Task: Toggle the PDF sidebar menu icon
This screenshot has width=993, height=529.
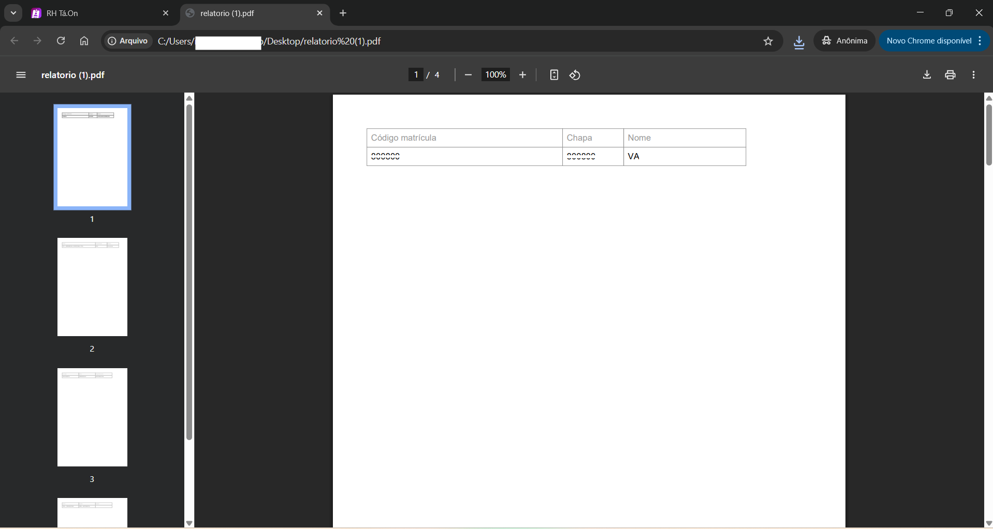Action: [21, 75]
